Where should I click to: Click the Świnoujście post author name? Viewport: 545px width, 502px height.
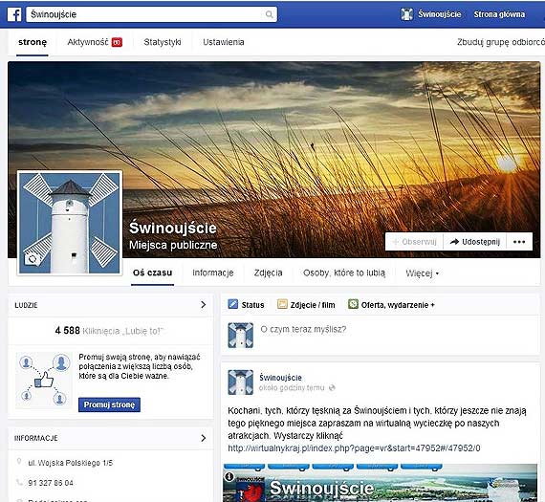click(x=280, y=378)
